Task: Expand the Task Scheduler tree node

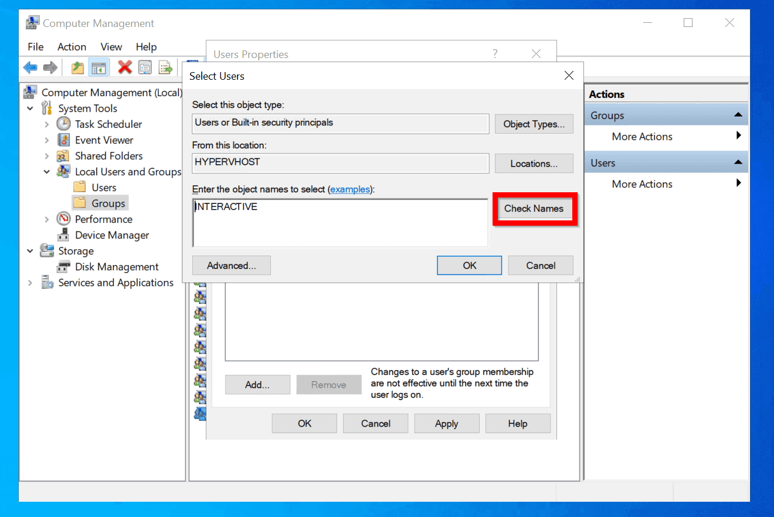Action: click(47, 124)
